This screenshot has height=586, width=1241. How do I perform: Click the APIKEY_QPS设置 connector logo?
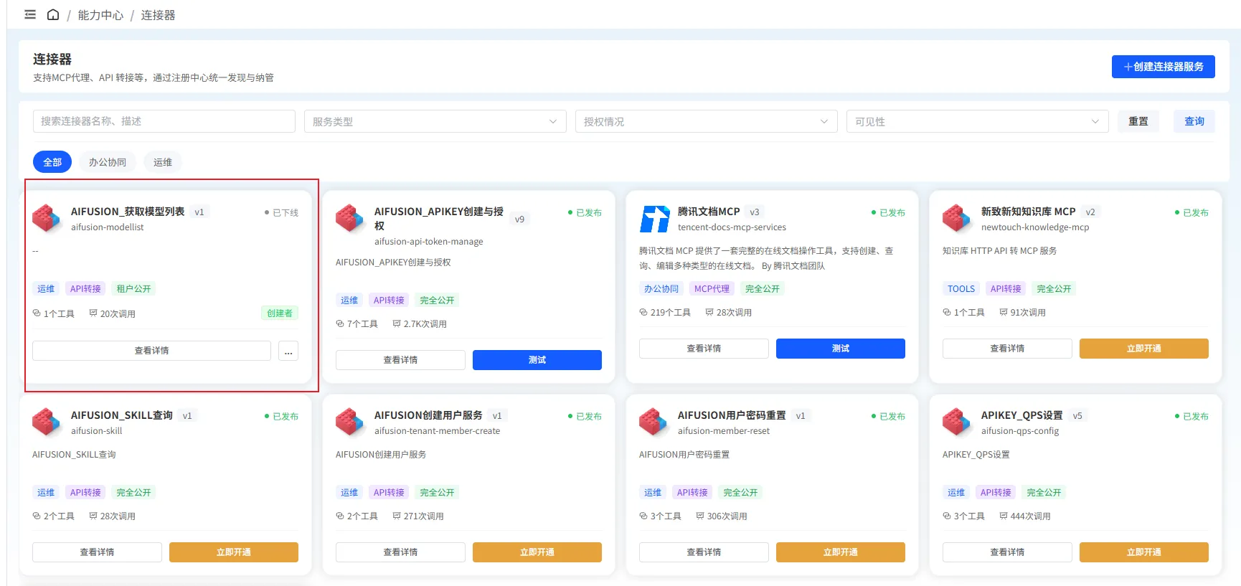(957, 422)
